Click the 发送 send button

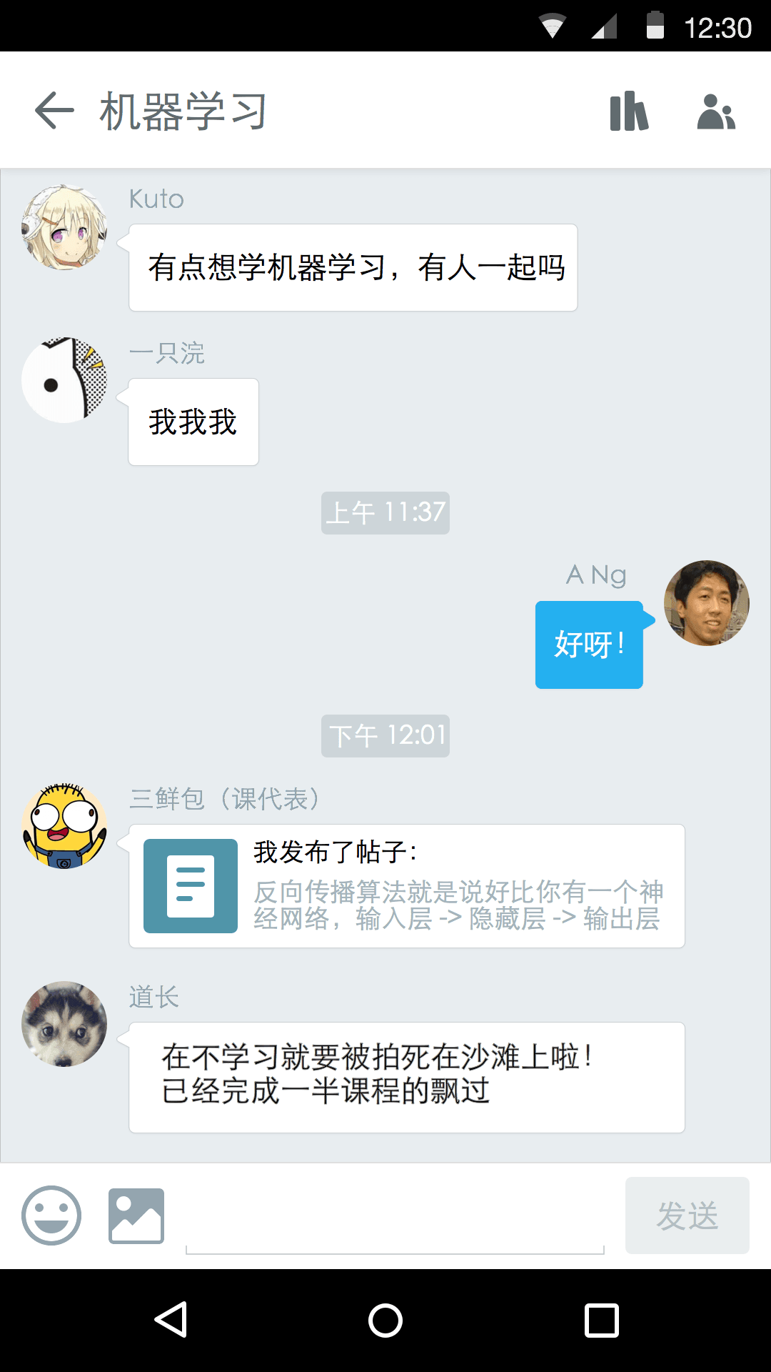click(x=687, y=1216)
